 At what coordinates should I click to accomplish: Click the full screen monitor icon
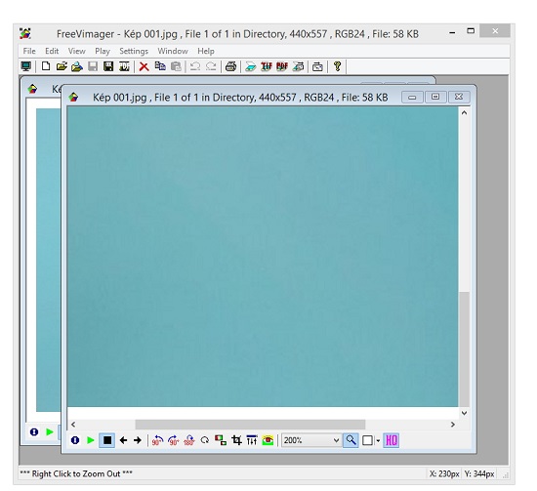click(26, 66)
